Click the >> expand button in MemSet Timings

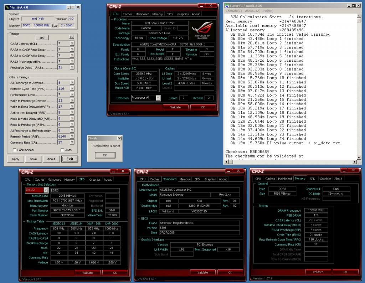pyautogui.click(x=71, y=37)
